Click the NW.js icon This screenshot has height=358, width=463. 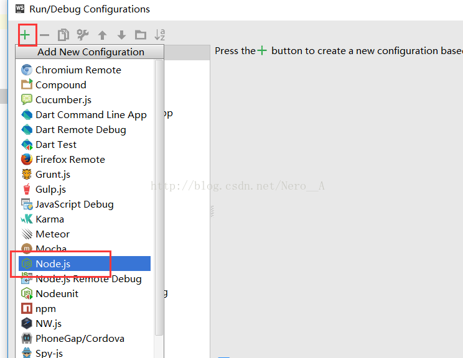coord(27,323)
